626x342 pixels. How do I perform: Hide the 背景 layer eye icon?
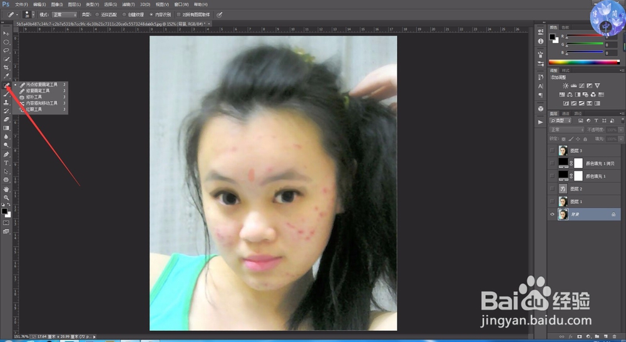point(553,214)
